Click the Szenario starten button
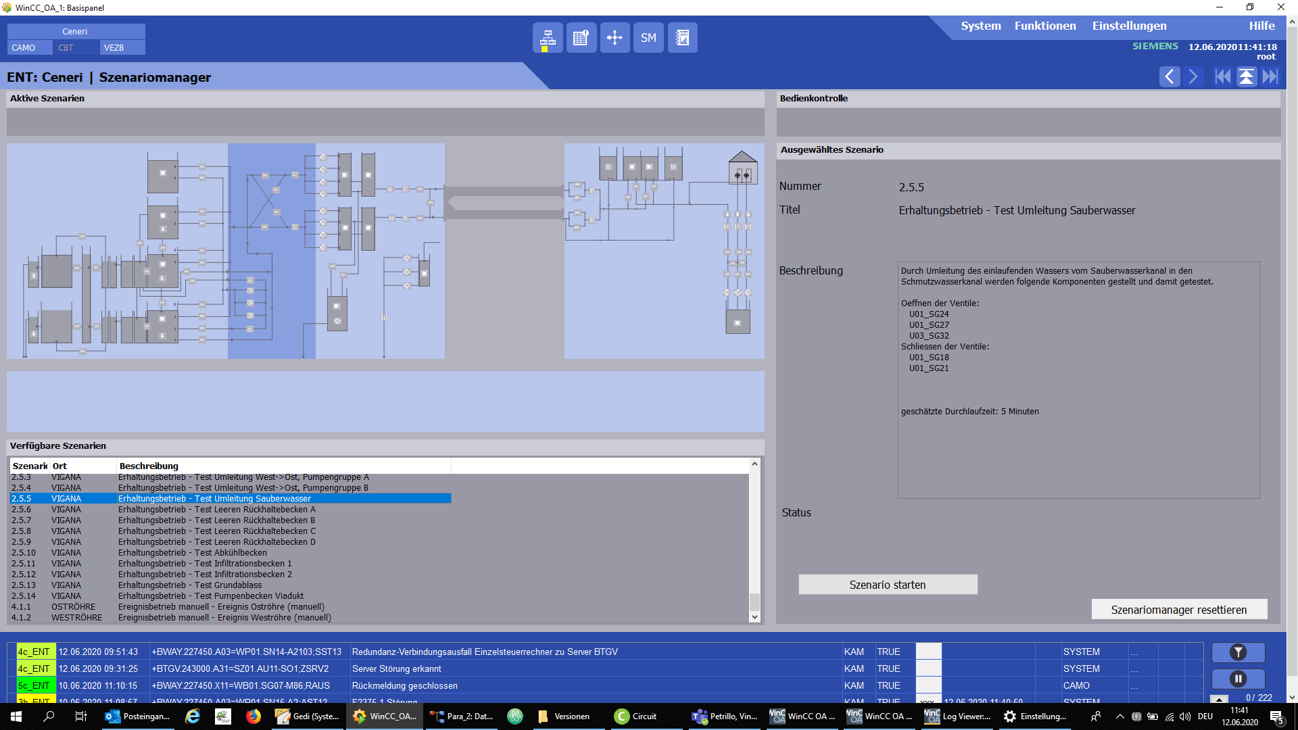The width and height of the screenshot is (1298, 730). (887, 585)
